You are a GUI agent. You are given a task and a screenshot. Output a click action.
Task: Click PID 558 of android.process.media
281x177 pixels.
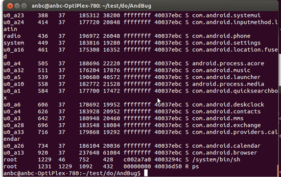43,84
